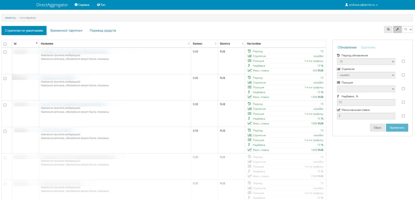Screen dimensions: 415x200
Task: Open the Удаление tab in side panel
Action: (x=368, y=47)
